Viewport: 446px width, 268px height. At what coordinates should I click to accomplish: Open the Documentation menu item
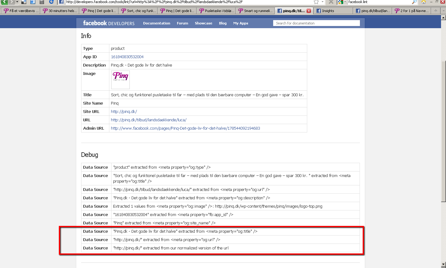(x=156, y=23)
